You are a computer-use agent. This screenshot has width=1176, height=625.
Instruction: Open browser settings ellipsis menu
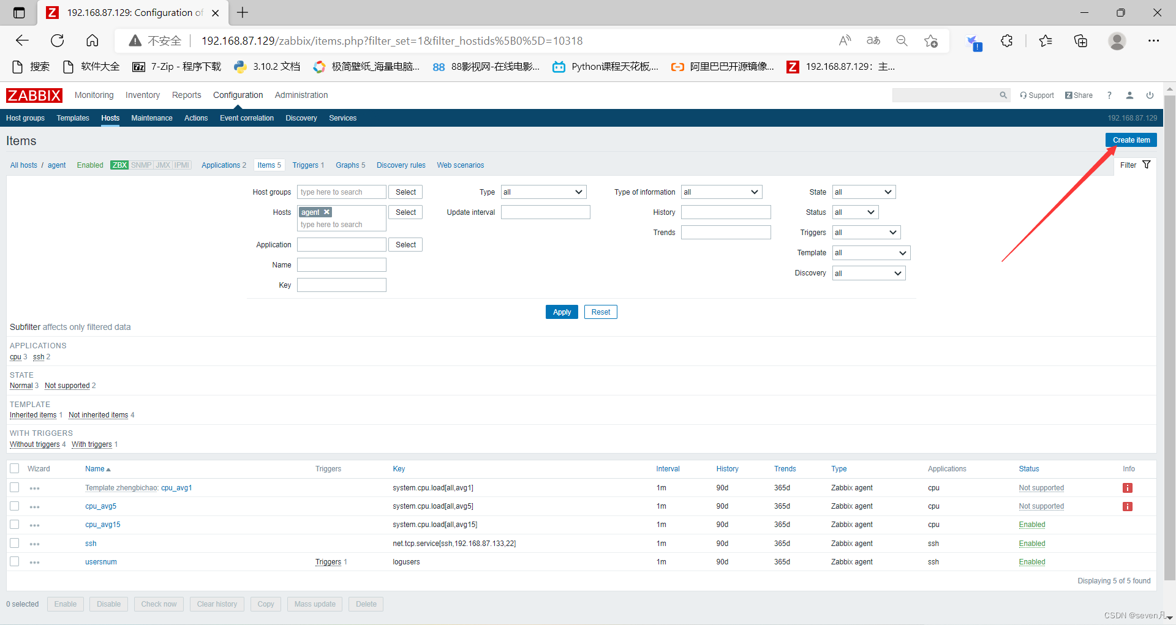1153,41
